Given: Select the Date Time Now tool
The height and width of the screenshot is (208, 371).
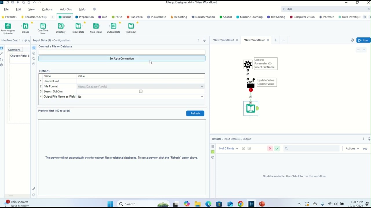Looking at the screenshot, I should 43,28.
